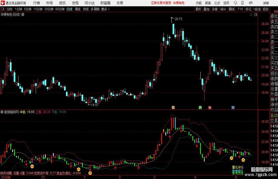This screenshot has height=179, width=278.
Task: Open the 公式 menu
Action: [x=217, y=3]
